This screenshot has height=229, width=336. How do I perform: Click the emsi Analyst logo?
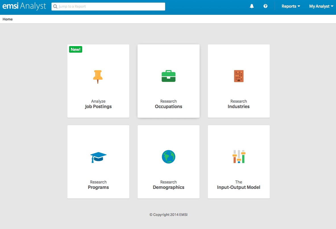tap(24, 6)
